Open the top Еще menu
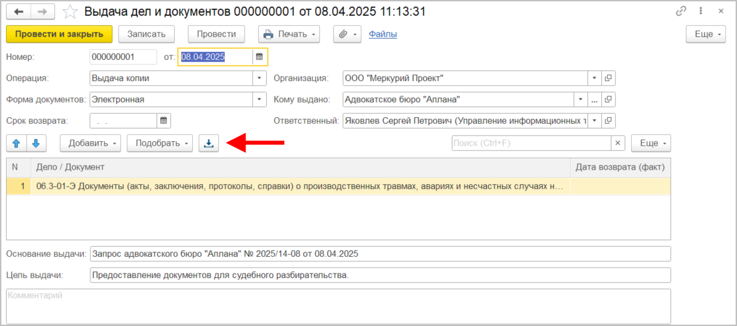Viewport: 737px width, 326px height. click(x=707, y=34)
